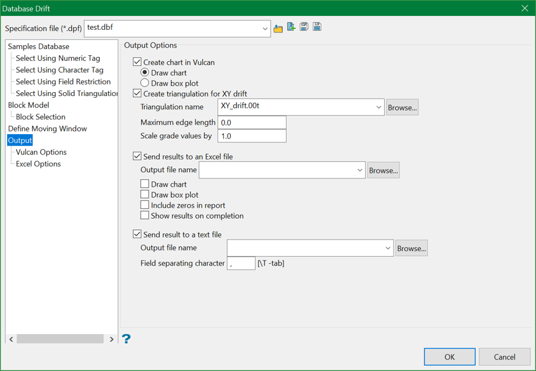Expand the Triangulation name dropdown
The width and height of the screenshot is (536, 371).
click(378, 107)
